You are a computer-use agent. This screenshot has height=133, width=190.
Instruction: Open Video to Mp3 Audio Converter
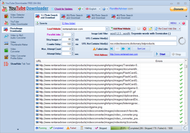pos(18,37)
